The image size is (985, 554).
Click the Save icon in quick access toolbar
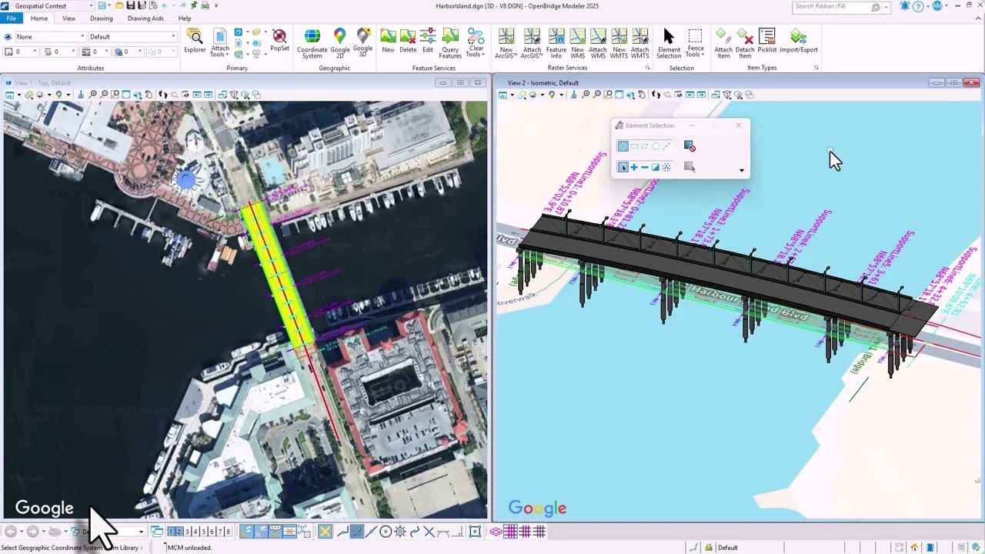coord(131,5)
